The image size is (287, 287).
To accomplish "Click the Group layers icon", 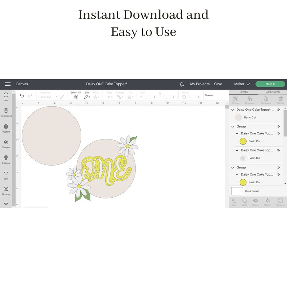I will (235, 99).
